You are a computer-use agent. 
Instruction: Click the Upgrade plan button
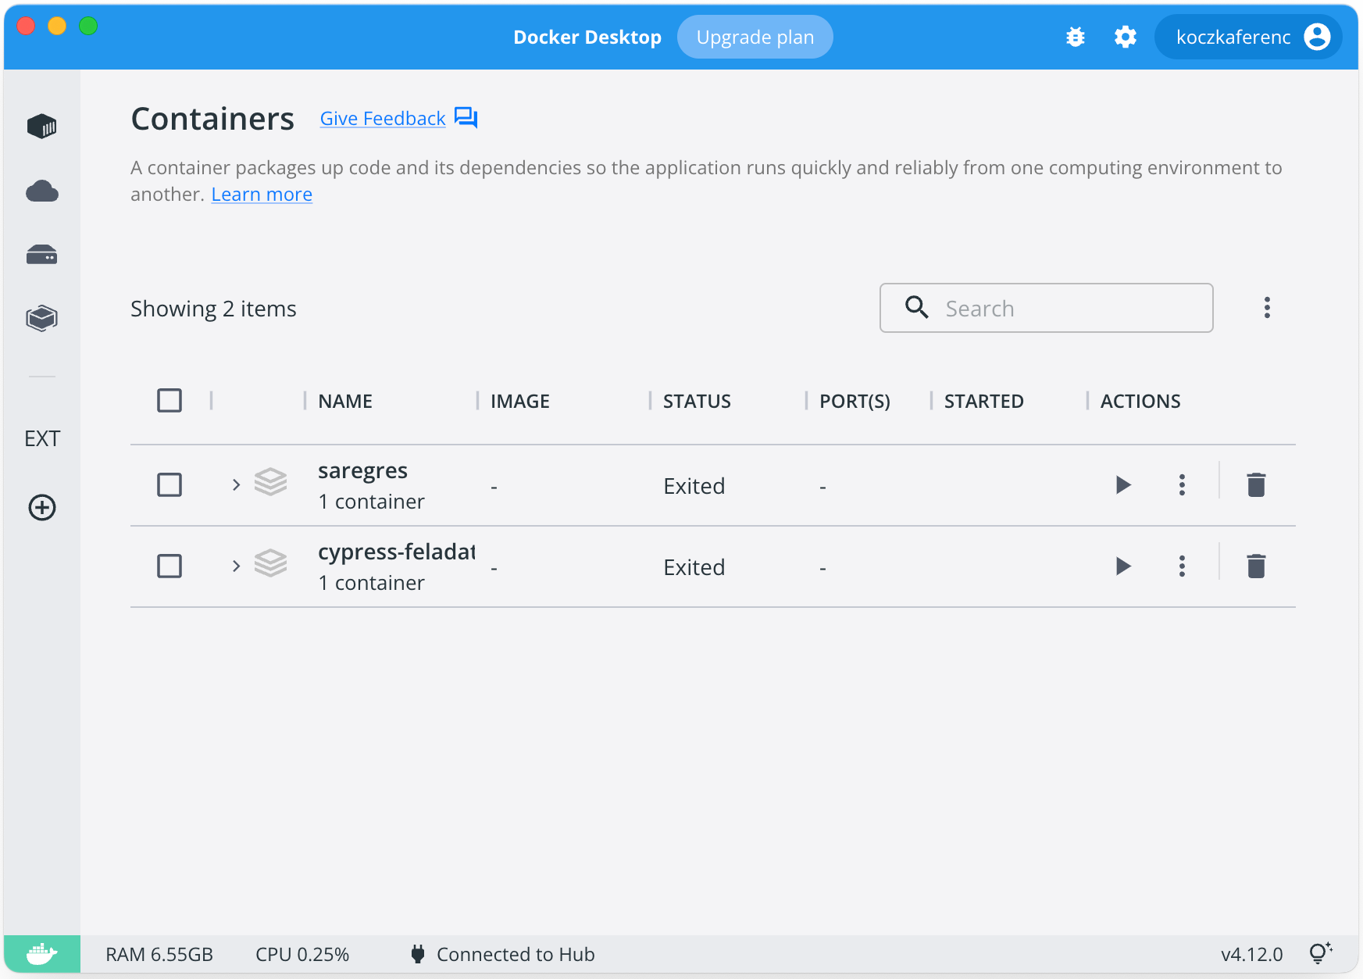coord(755,37)
